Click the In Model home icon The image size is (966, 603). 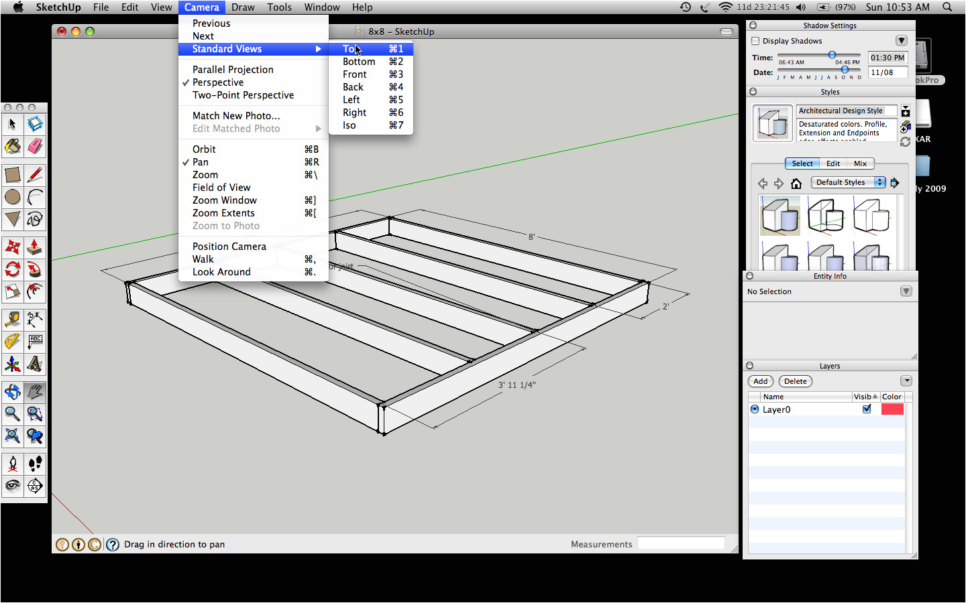[x=796, y=183]
